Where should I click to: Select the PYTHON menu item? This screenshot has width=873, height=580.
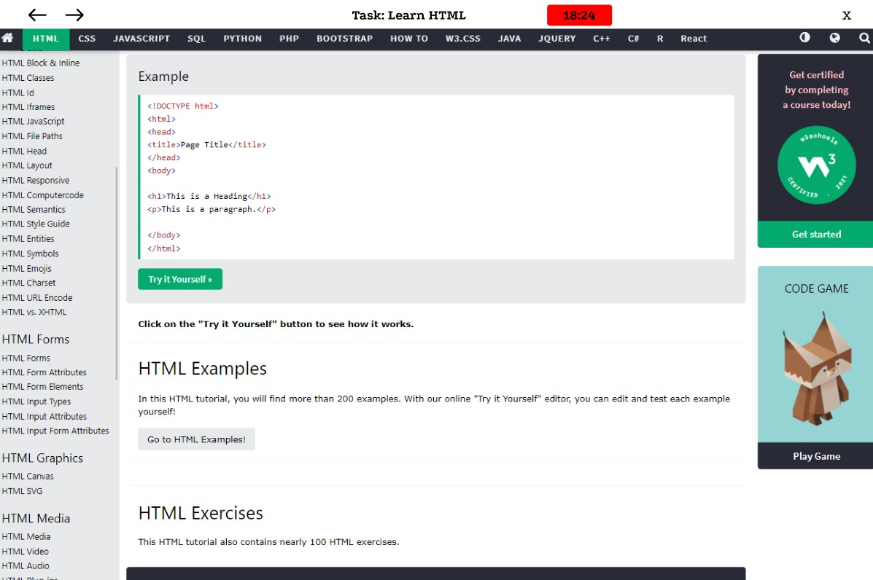click(x=242, y=38)
